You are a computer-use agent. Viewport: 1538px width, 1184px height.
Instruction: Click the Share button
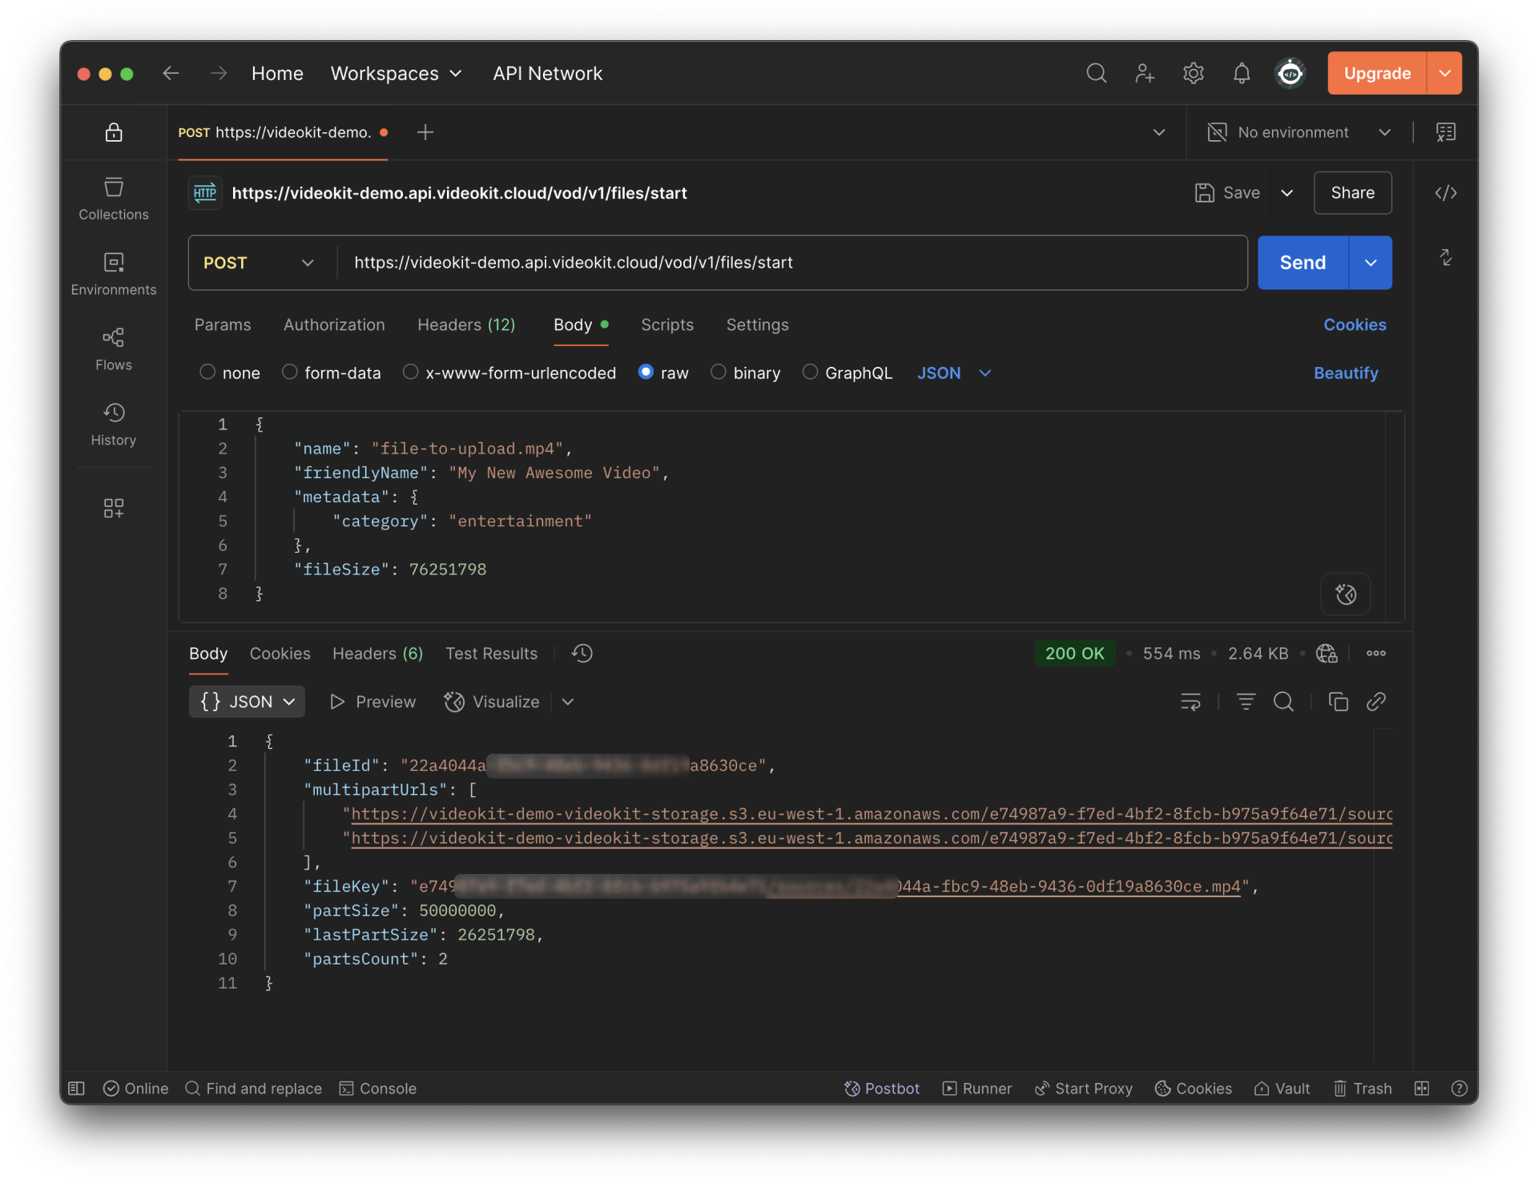1353,193
